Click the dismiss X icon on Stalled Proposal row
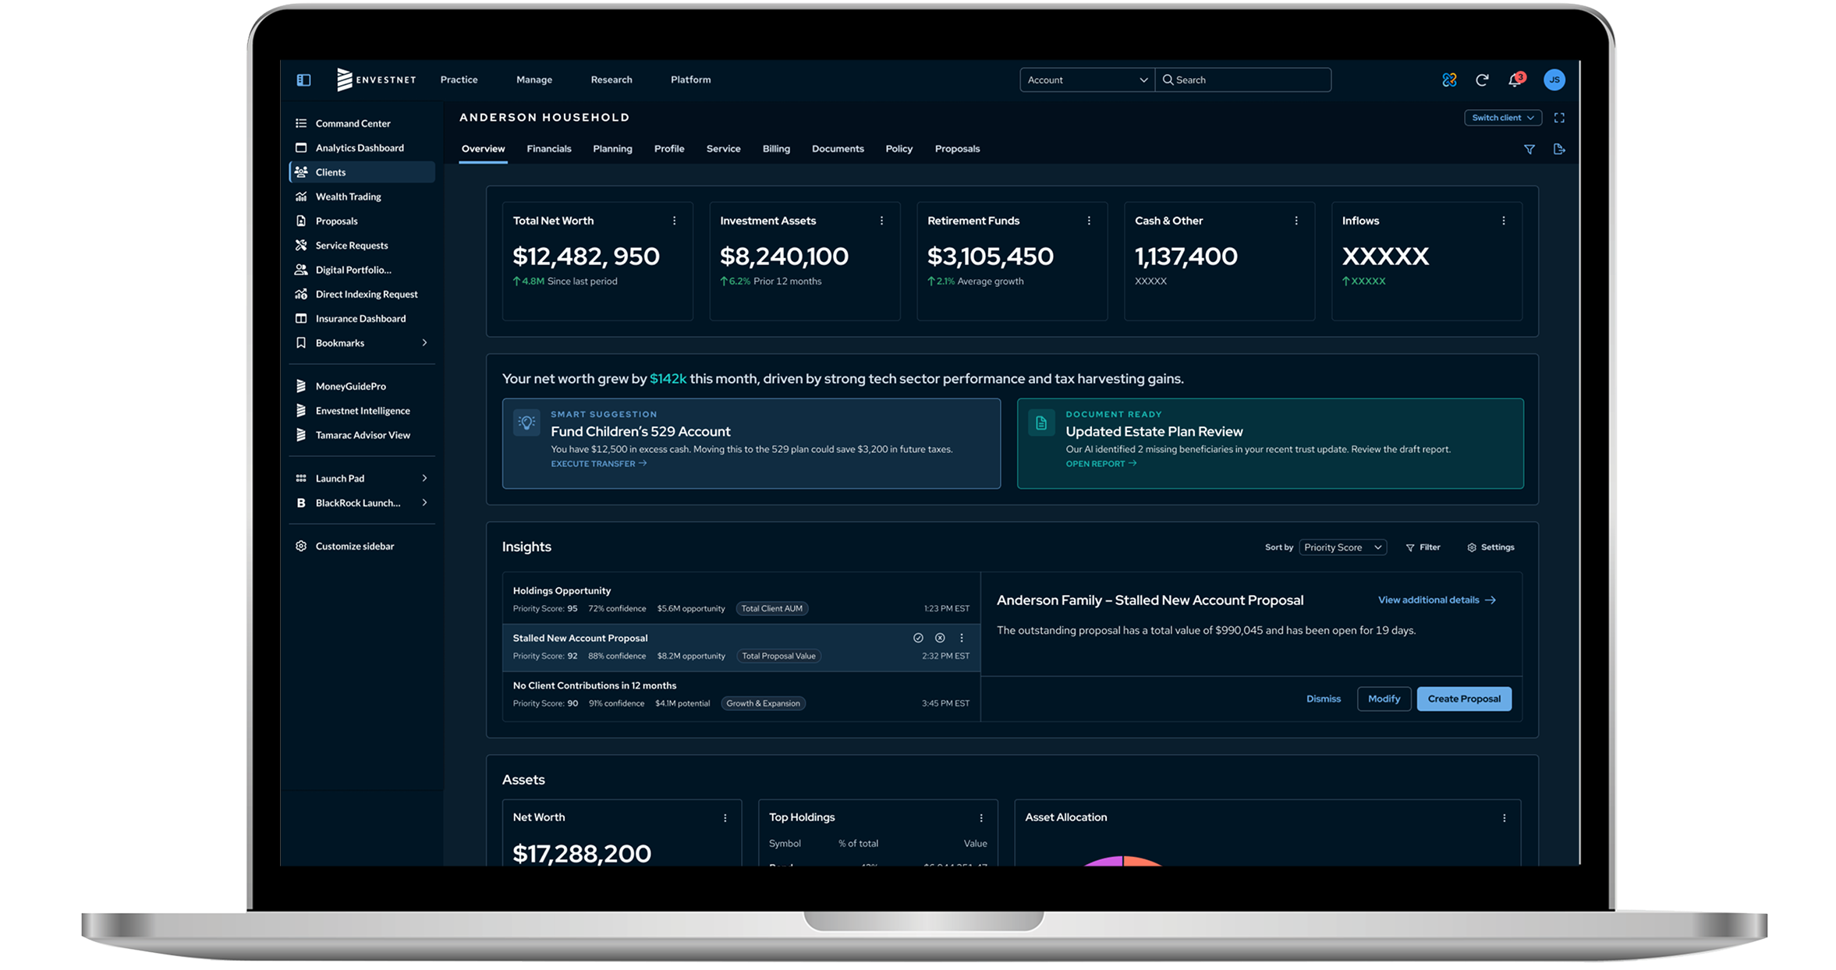 pos(940,638)
